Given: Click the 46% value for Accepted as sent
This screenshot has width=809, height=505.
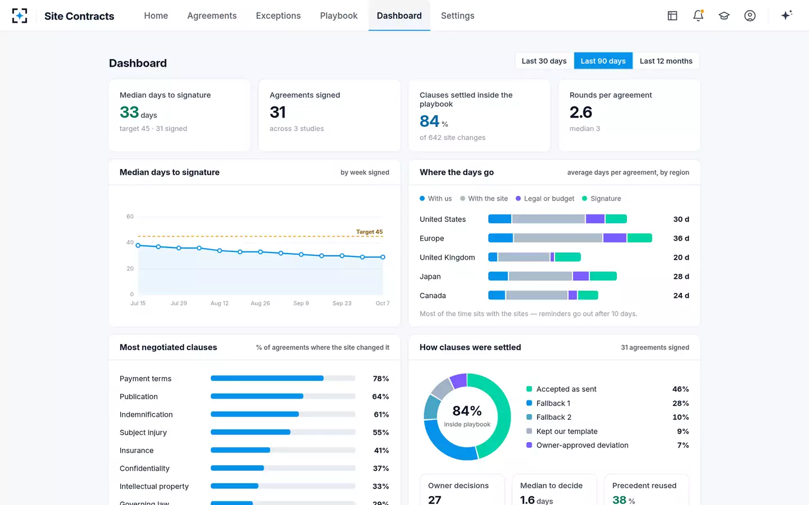Looking at the screenshot, I should point(680,389).
